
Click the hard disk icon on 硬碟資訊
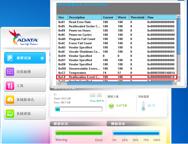pos(10,58)
